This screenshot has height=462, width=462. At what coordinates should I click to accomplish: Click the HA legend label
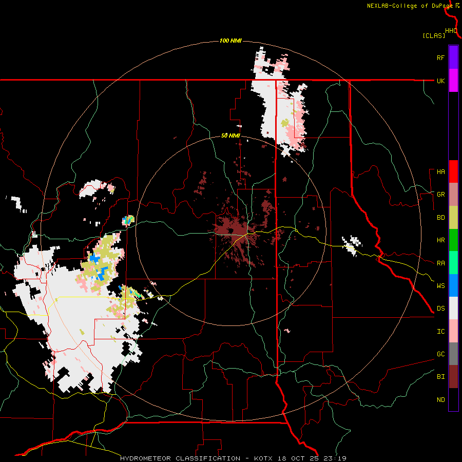(x=440, y=172)
